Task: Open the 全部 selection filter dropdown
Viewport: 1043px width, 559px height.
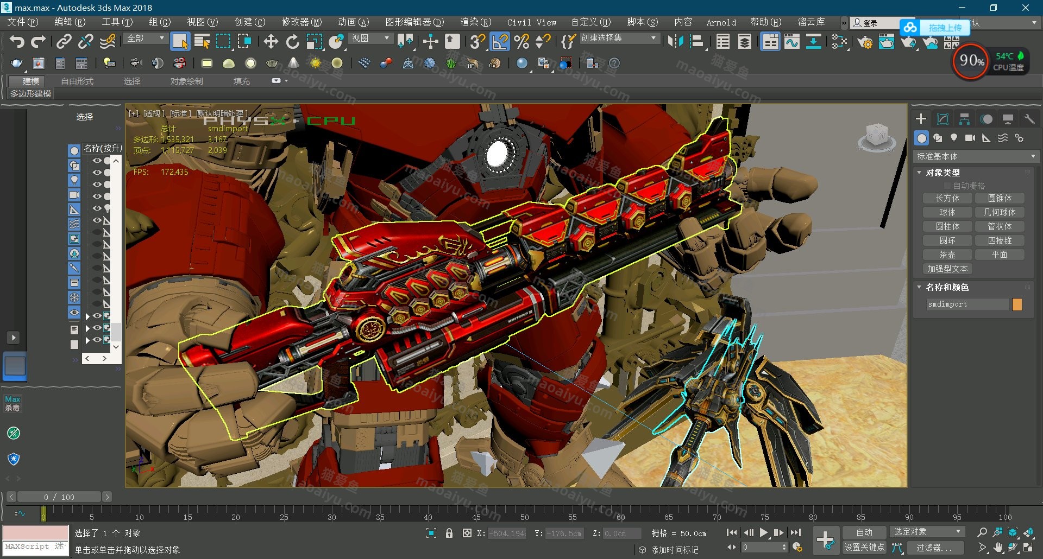Action: [x=145, y=39]
